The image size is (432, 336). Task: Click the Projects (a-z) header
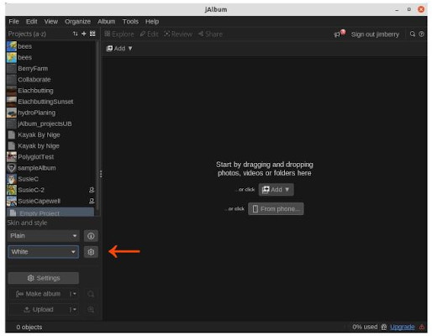[27, 34]
